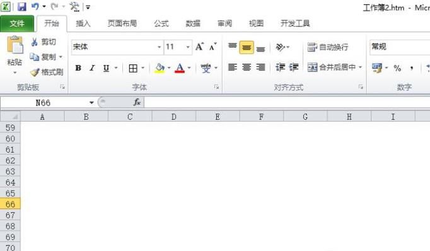Switch to the 插入 tab

(83, 23)
